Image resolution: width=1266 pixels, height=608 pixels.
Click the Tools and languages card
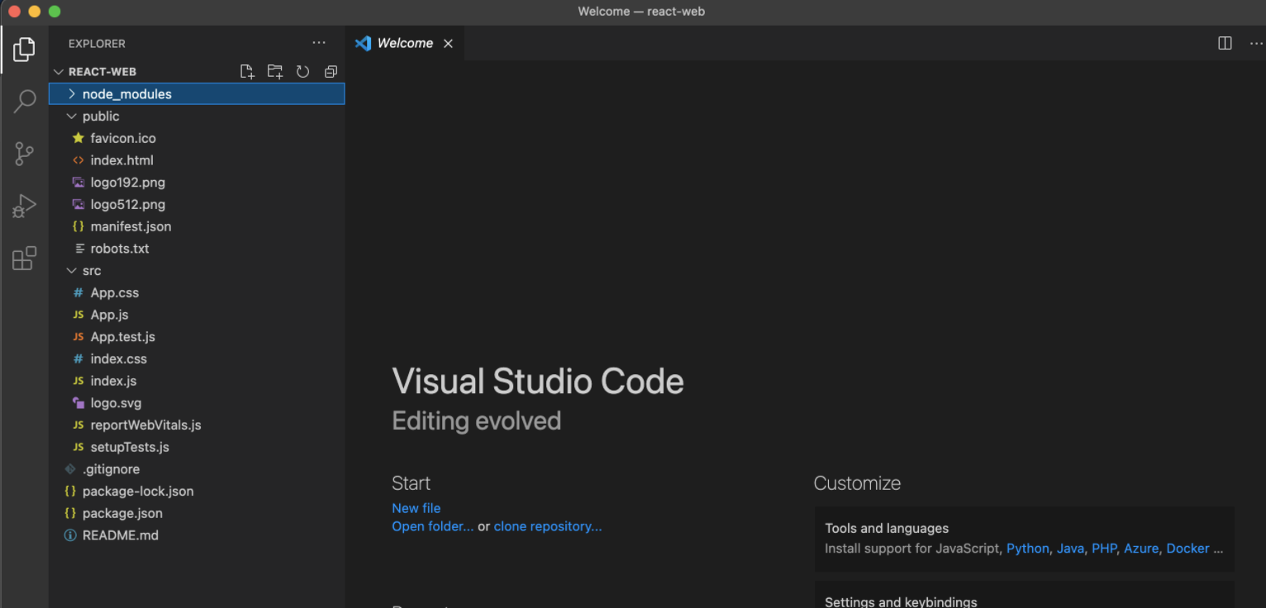coord(1025,539)
